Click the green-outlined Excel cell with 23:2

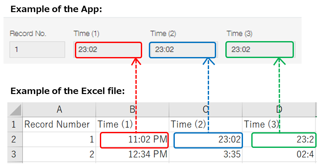(284, 140)
